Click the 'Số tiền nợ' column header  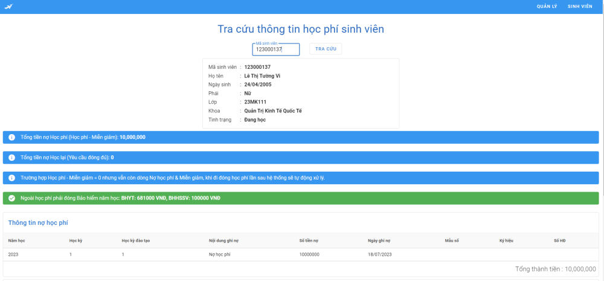click(x=309, y=241)
